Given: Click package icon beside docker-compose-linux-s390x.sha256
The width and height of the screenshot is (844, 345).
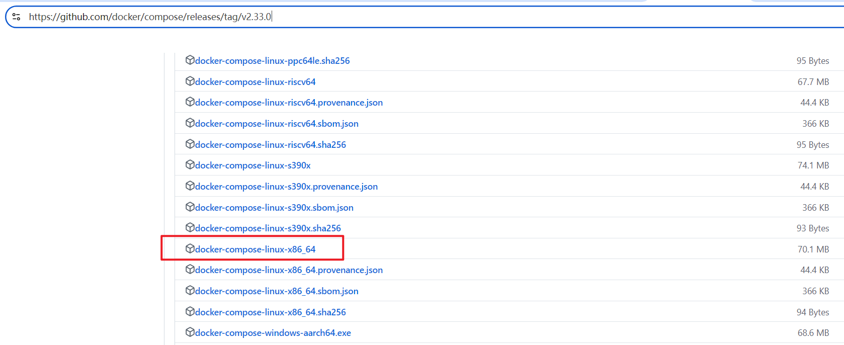Looking at the screenshot, I should pyautogui.click(x=190, y=227).
